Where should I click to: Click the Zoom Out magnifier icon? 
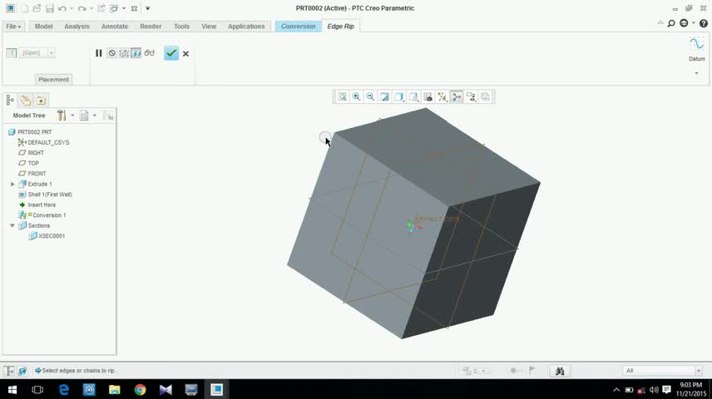tap(370, 96)
